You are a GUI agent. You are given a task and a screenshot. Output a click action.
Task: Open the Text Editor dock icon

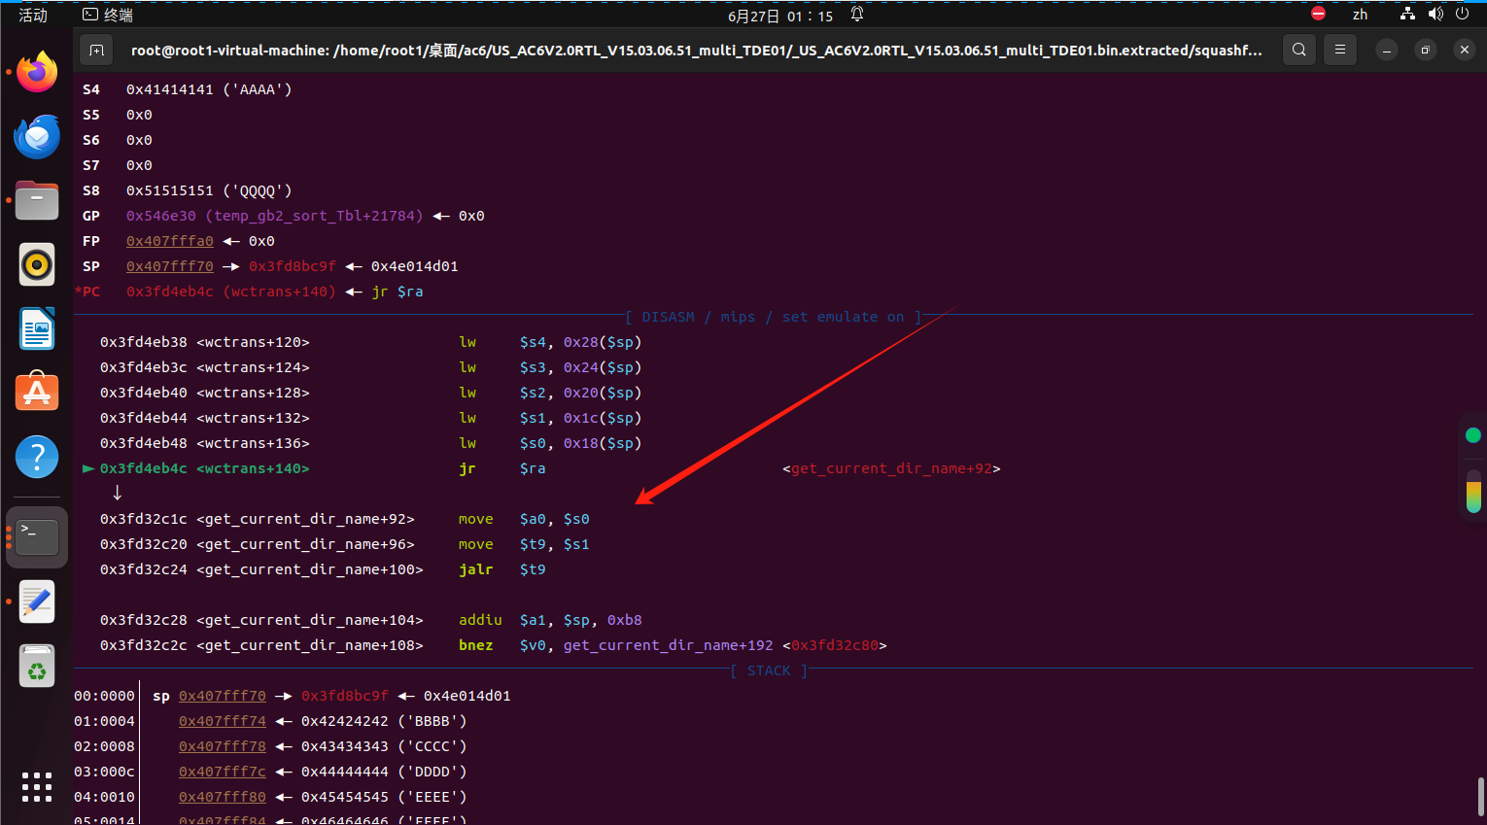37,602
